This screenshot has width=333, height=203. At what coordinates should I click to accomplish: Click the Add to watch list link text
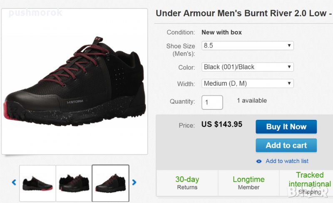click(x=287, y=161)
